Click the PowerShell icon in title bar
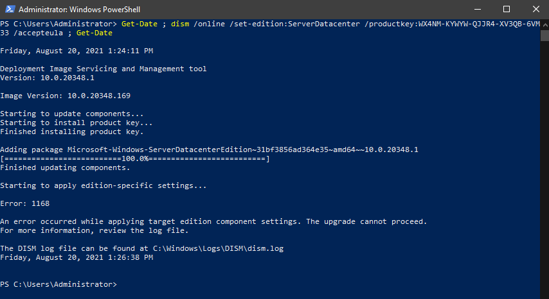The height and width of the screenshot is (299, 549). pyautogui.click(x=9, y=10)
